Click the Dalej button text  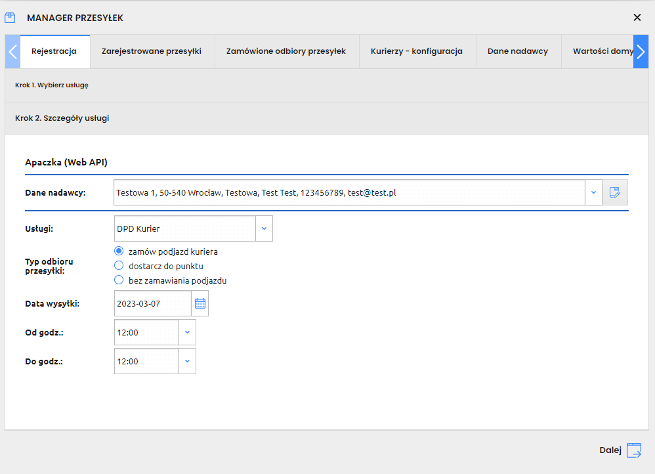610,450
